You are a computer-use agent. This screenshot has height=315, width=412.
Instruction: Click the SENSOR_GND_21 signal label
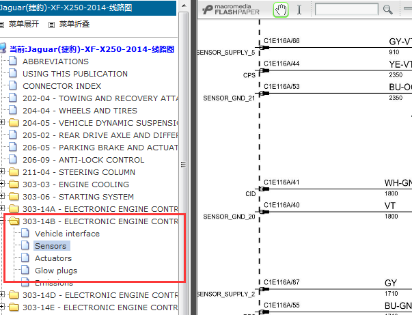(229, 98)
